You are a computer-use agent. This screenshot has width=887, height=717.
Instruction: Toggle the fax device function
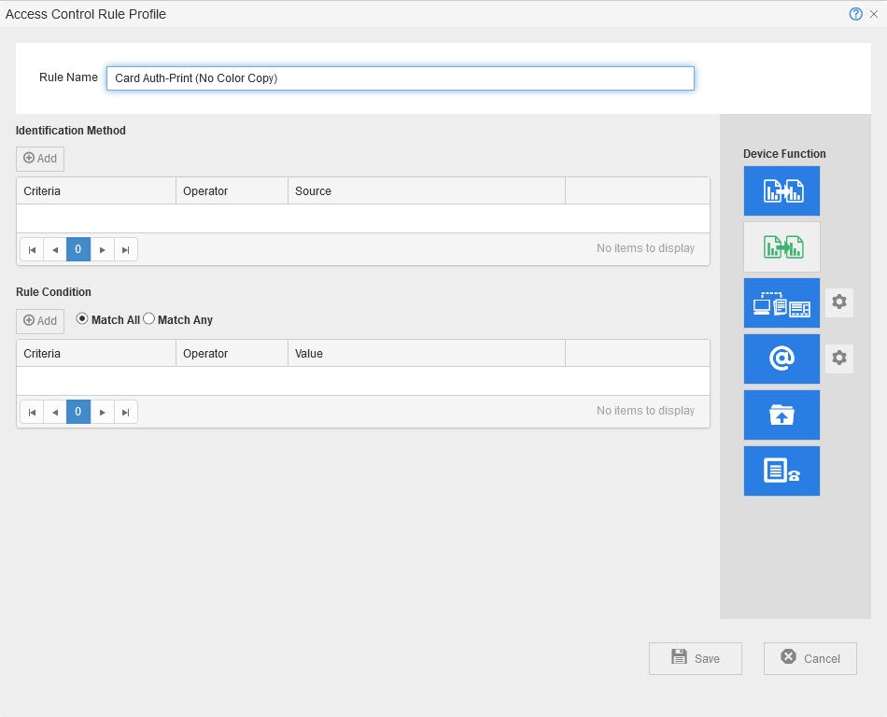pos(781,471)
